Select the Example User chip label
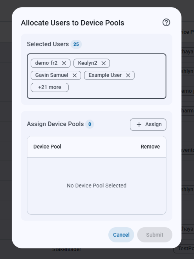194x259 pixels. (105, 75)
